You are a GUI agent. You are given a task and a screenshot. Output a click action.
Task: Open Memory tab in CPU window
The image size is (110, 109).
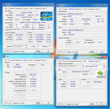tap(26, 8)
